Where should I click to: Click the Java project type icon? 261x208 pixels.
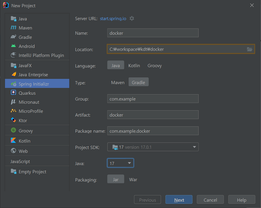pyautogui.click(x=14, y=19)
